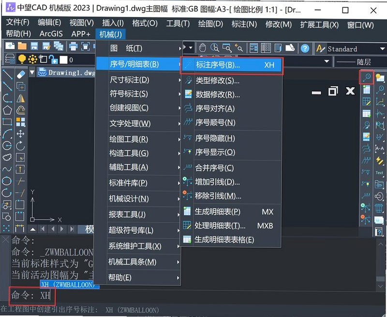
Task: Select the Eraser tool
Action: tap(21, 75)
